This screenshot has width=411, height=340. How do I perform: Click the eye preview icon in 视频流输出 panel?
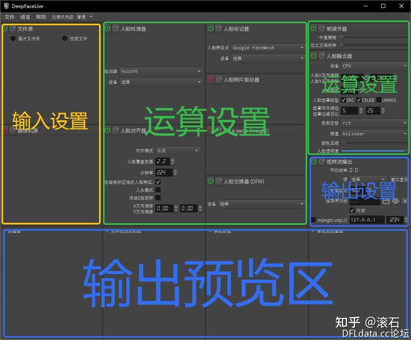[396, 202]
